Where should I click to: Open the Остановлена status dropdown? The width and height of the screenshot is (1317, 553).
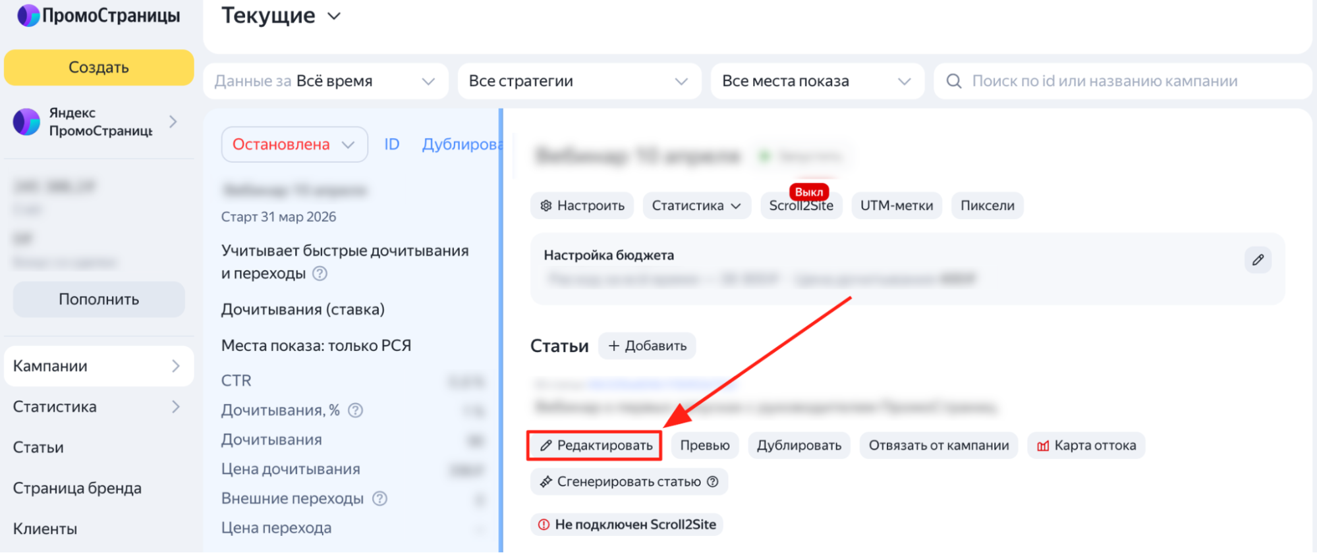(294, 144)
